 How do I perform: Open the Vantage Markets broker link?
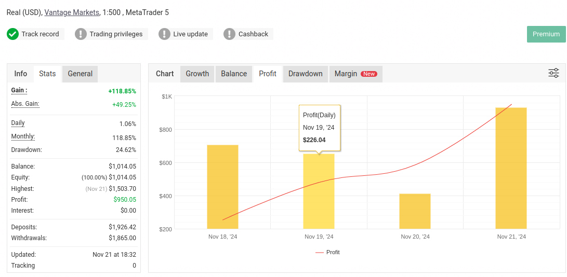click(x=72, y=12)
